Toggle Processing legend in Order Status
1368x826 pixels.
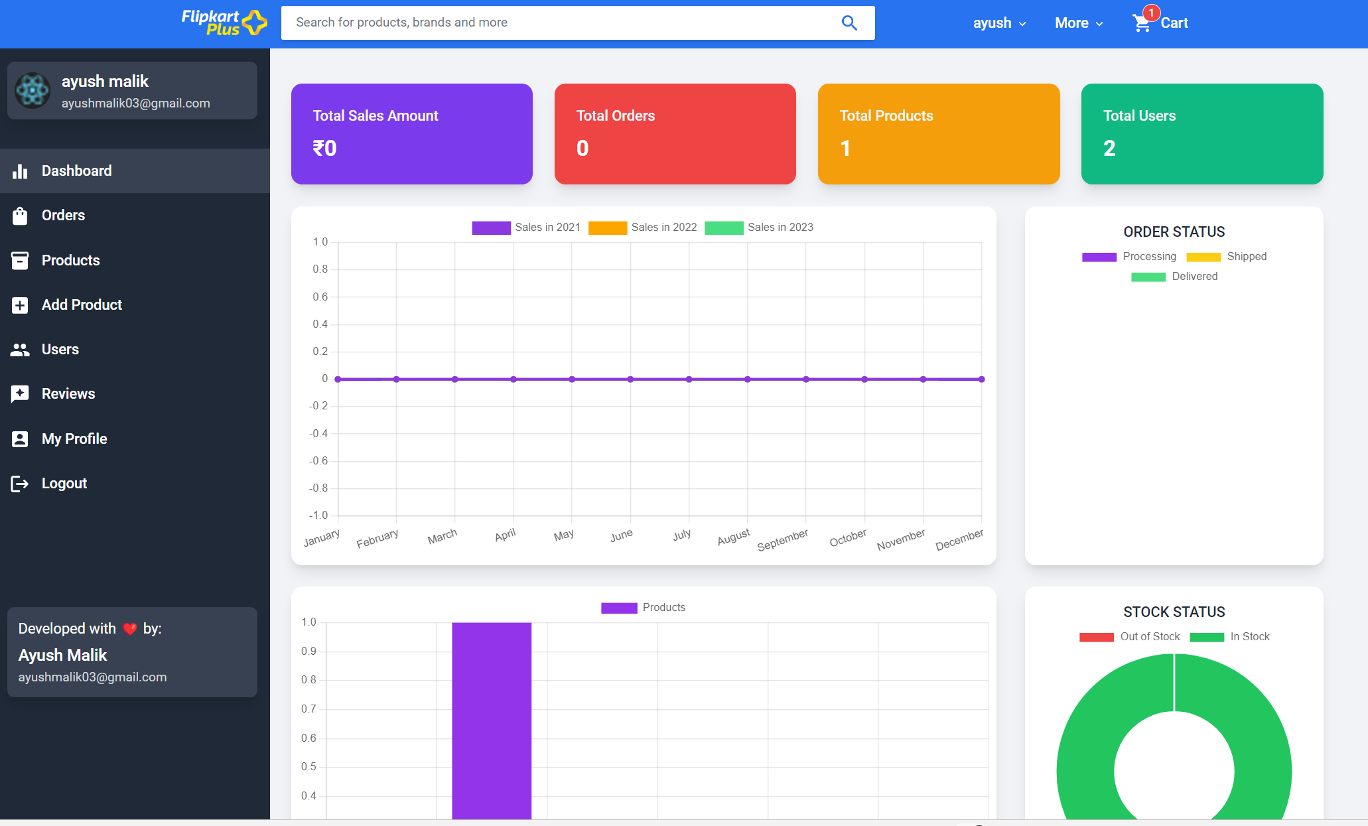point(1129,257)
